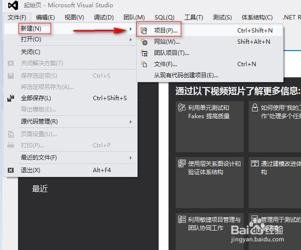This screenshot has height=250, width=301.
Task: Click the 通过以下视频短片了解更多信息 heading
Action: tap(238, 91)
